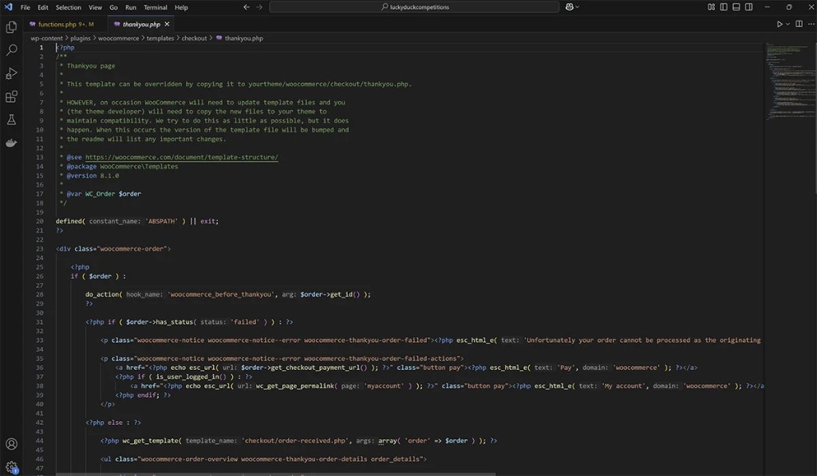
Task: Expand the run options dropdown arrow
Action: 787,24
